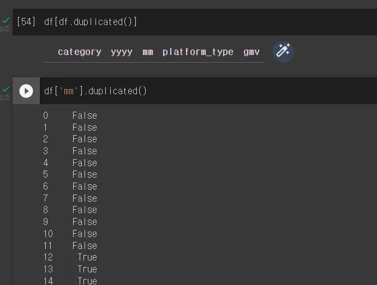Select the platform_type column header
377x285 pixels.
[198, 52]
